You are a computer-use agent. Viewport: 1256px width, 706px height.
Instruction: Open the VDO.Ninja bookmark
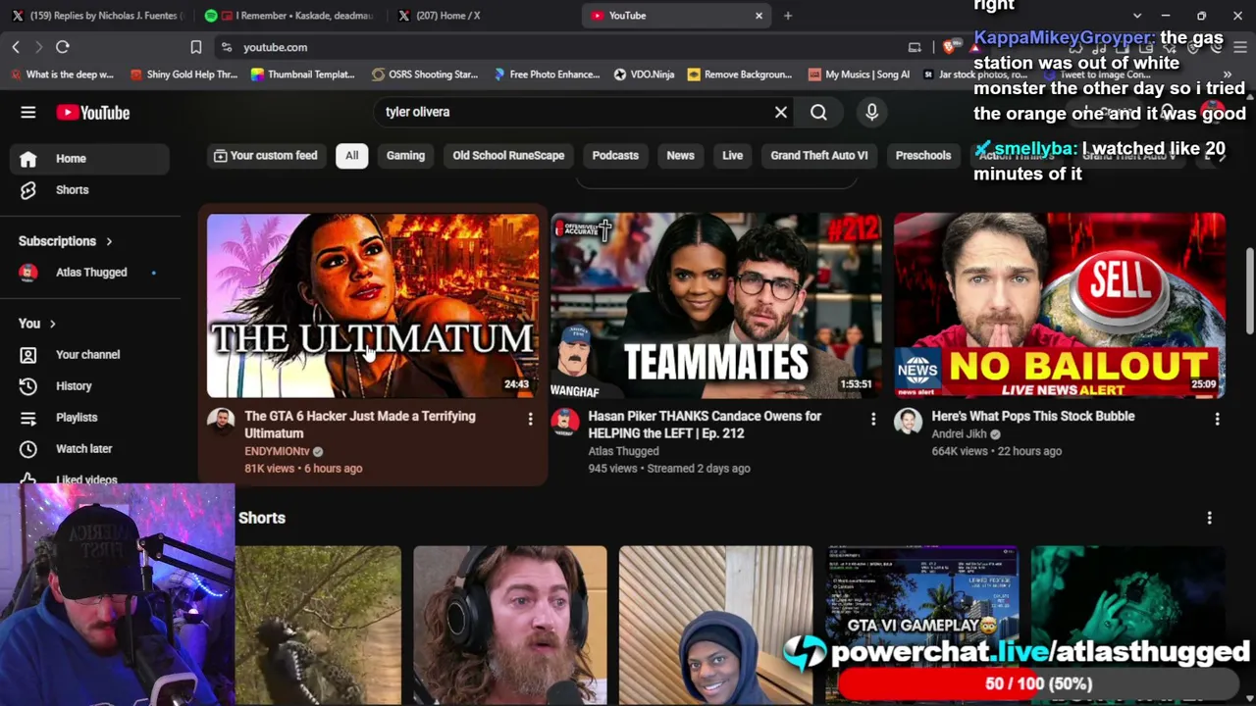(644, 75)
